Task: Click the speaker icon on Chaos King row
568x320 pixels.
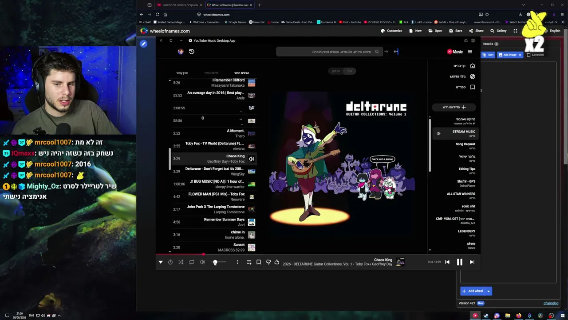Action: coord(252,159)
